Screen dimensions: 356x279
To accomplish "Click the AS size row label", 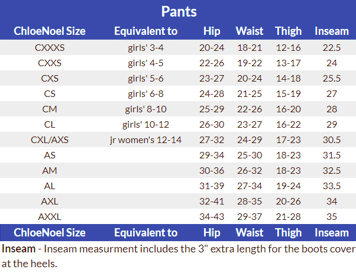I will tap(50, 155).
